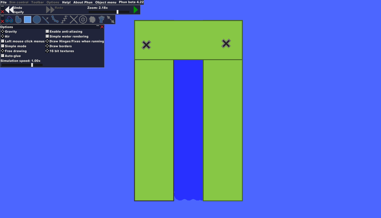Viewport: 381px width, 218px height.
Task: Select the hinge concentric circles tool
Action: click(x=83, y=19)
